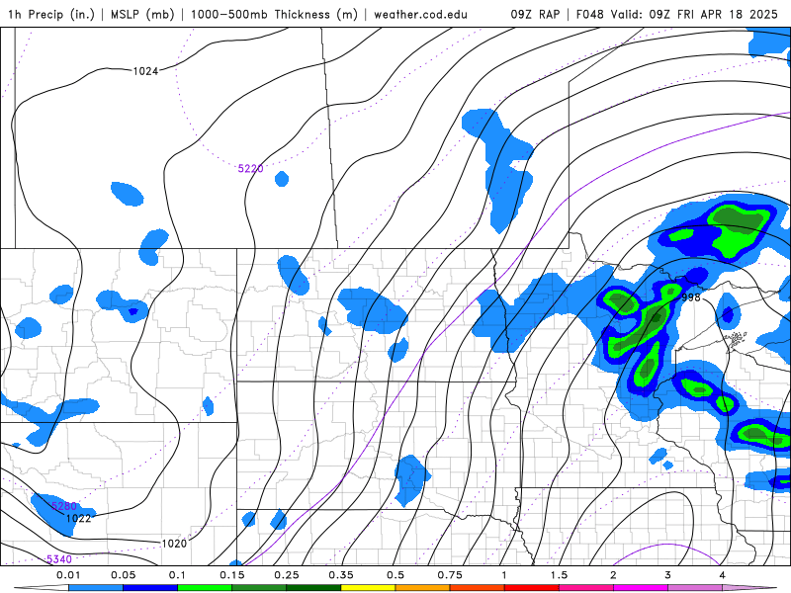Click the dark blue 0.05–0.1 color bar segment
Image resolution: width=791 pixels, height=593 pixels.
point(150,588)
